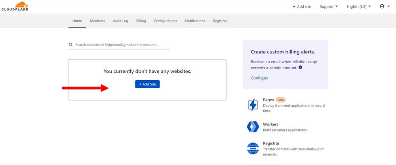Click the Configure billing alerts link

click(x=260, y=78)
